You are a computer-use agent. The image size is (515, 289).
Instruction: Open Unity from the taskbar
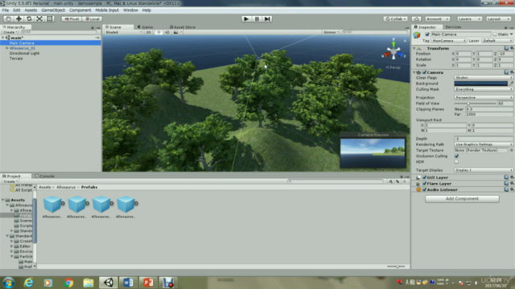point(109,283)
